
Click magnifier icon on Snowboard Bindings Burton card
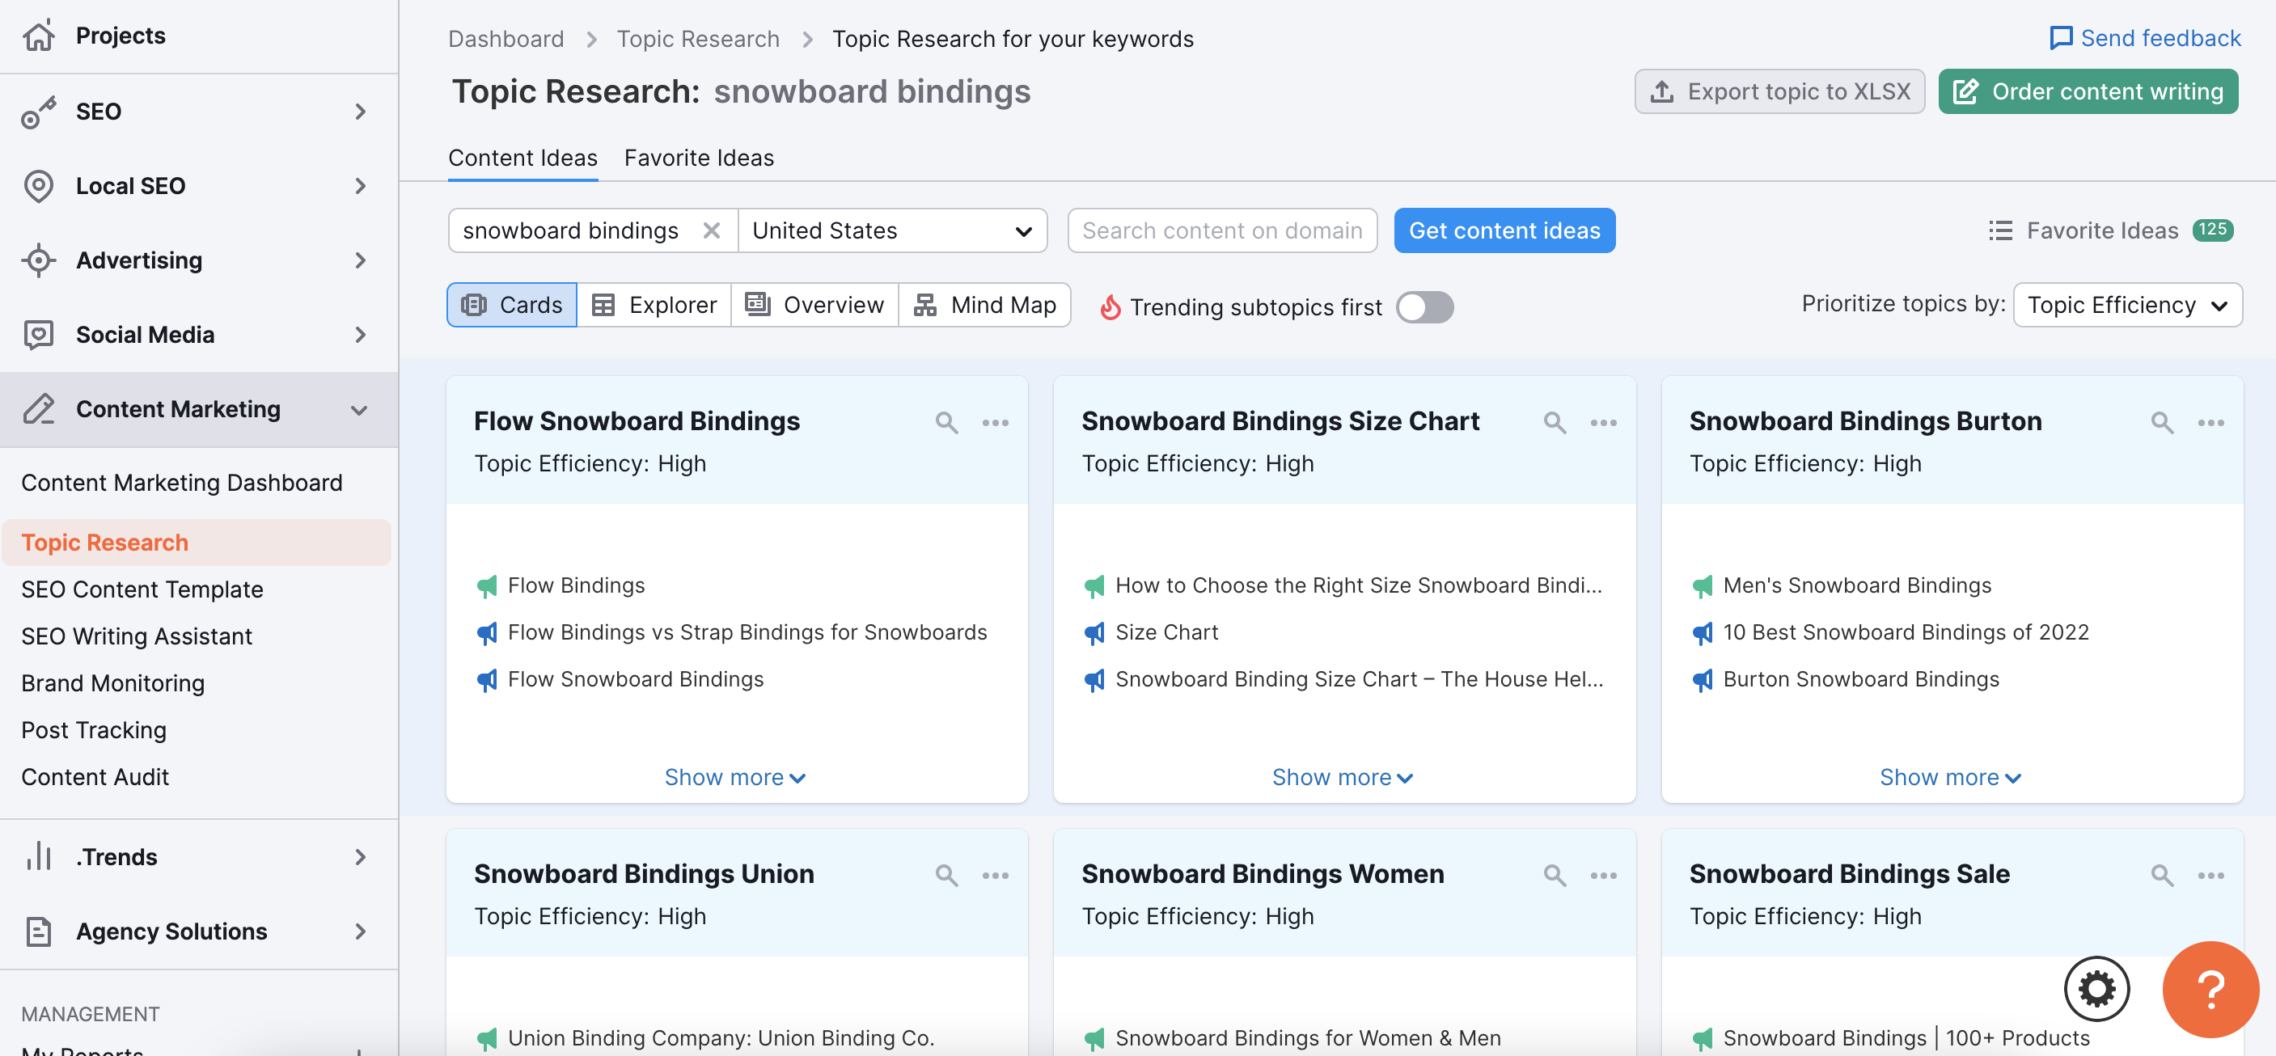pos(2161,422)
